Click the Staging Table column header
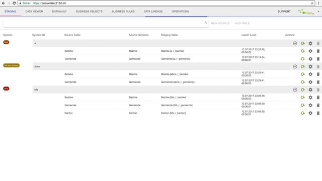 click(x=169, y=35)
